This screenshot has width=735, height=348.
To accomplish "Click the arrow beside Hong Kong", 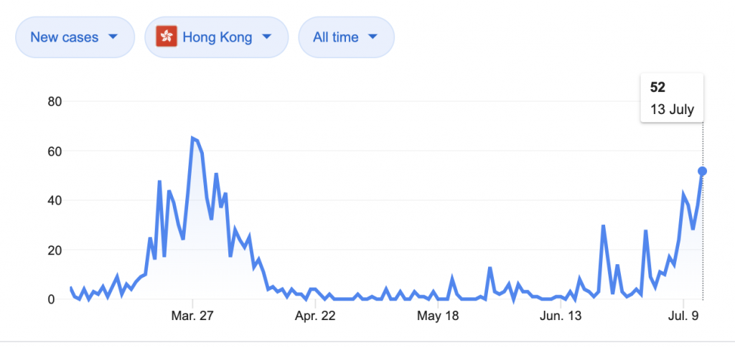I will click(x=266, y=37).
